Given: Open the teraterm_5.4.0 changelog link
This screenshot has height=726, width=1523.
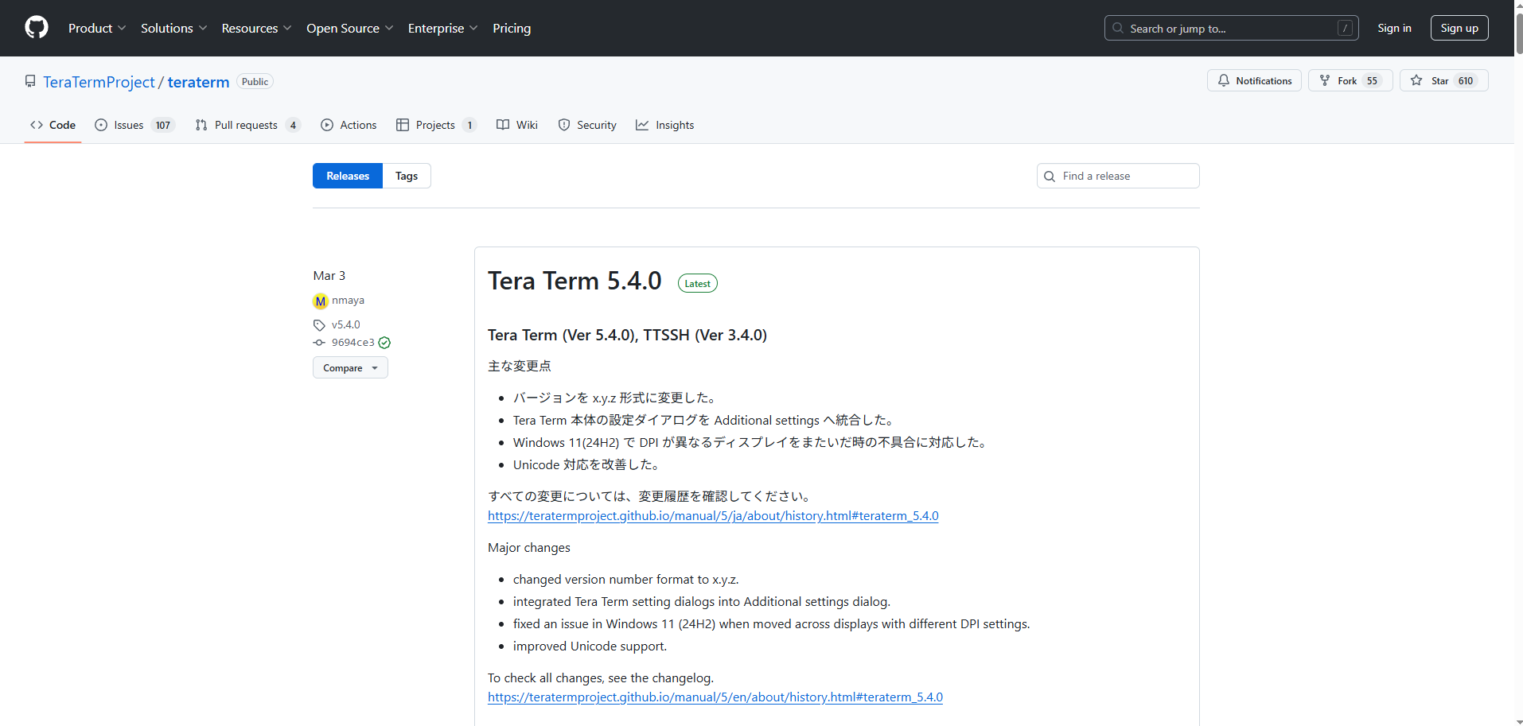Looking at the screenshot, I should click(712, 515).
